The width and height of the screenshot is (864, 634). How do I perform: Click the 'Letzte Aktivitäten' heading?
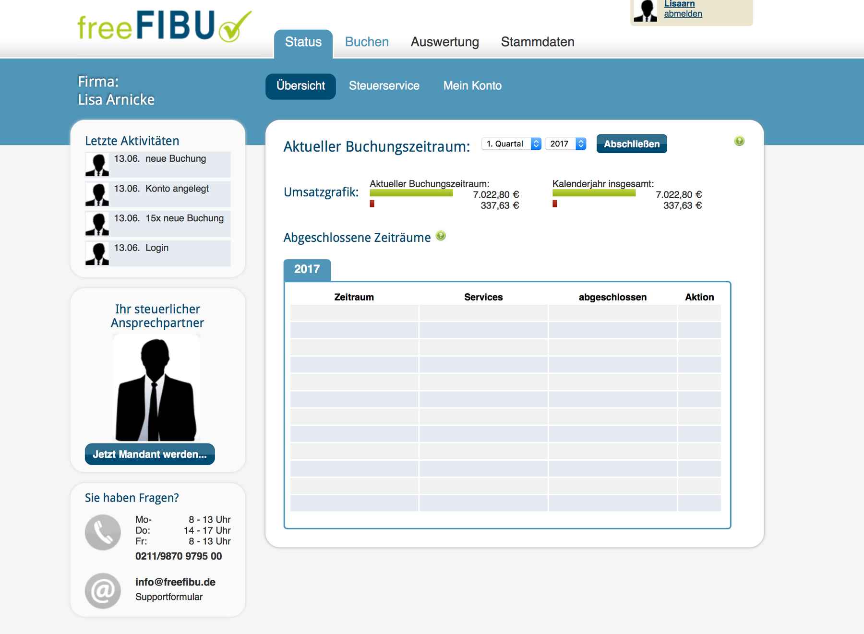pyautogui.click(x=132, y=141)
